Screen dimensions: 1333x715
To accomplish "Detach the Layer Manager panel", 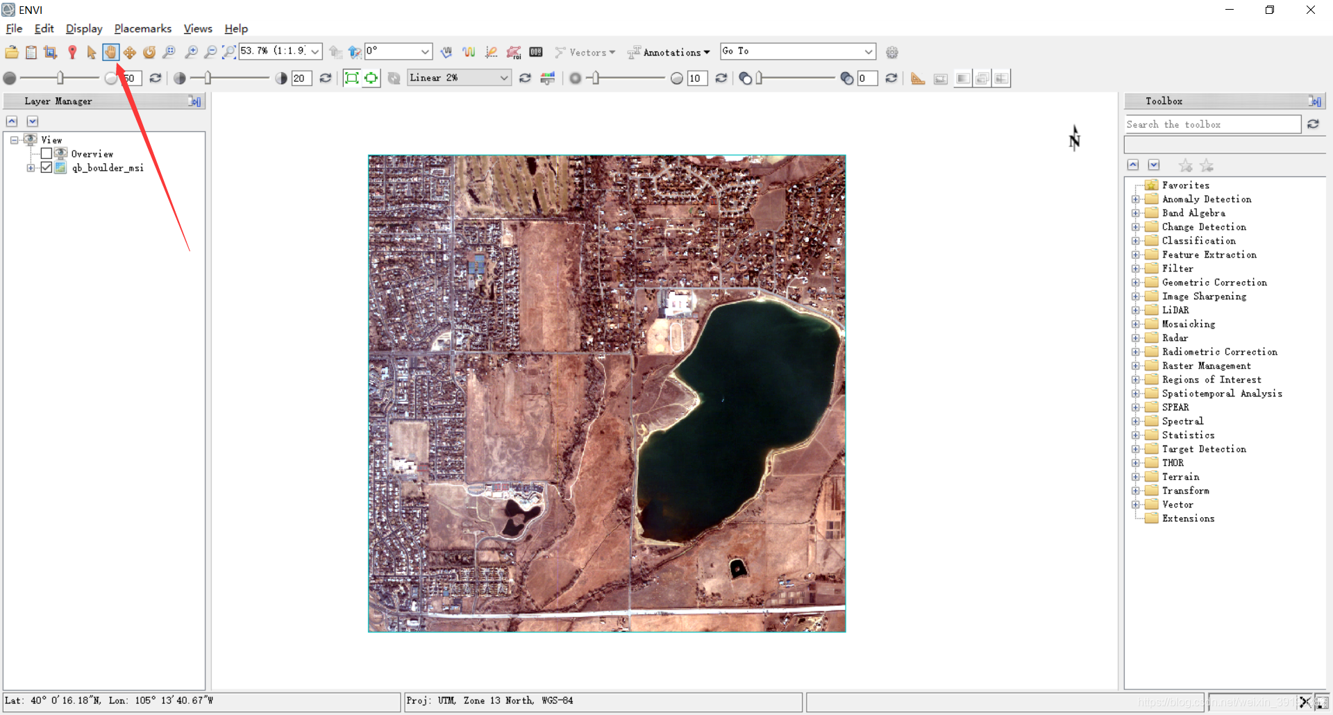I will 195,101.
